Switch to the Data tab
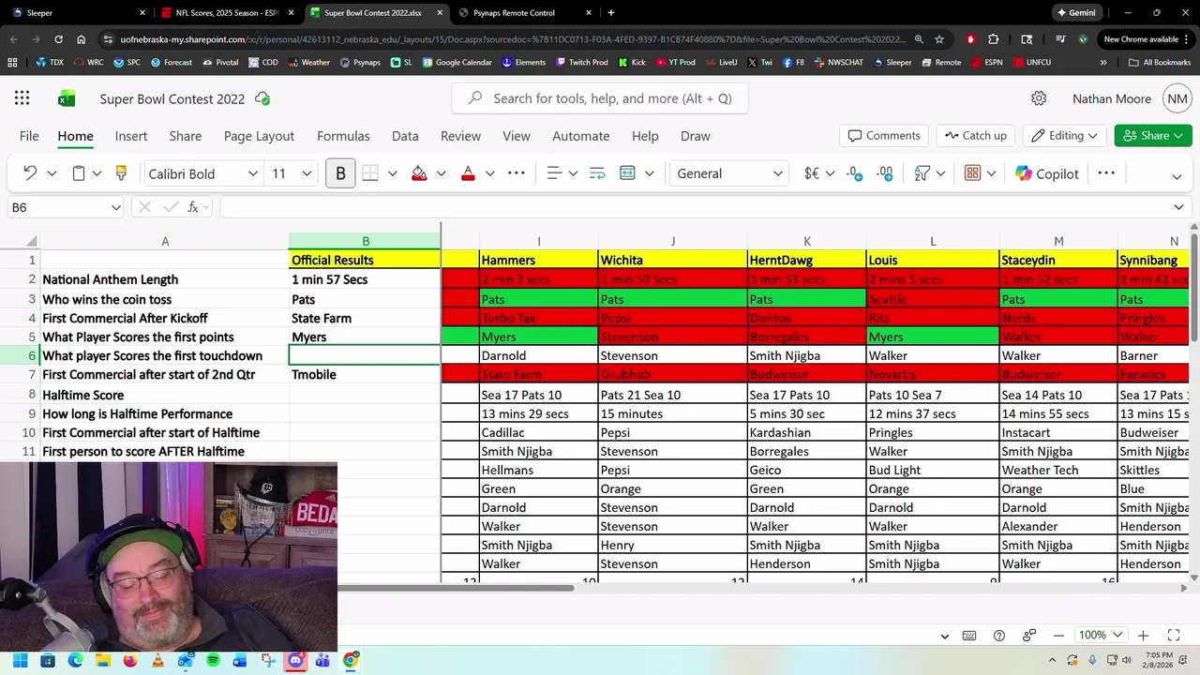 click(x=405, y=136)
